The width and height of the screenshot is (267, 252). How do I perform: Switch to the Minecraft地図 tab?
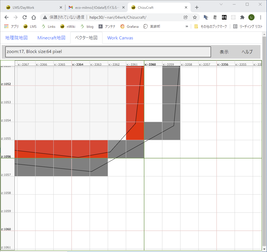coord(51,38)
